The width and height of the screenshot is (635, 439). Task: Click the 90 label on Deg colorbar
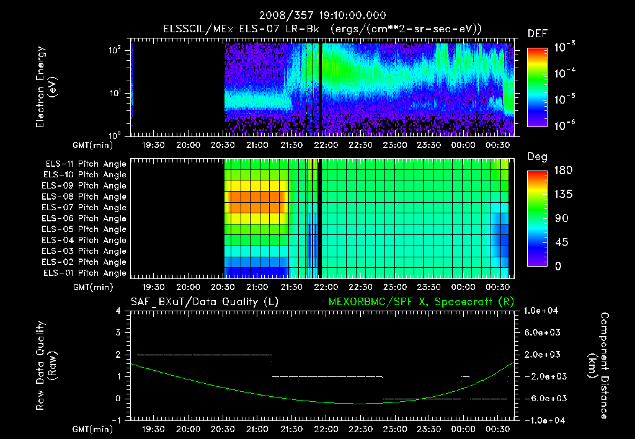click(x=562, y=219)
